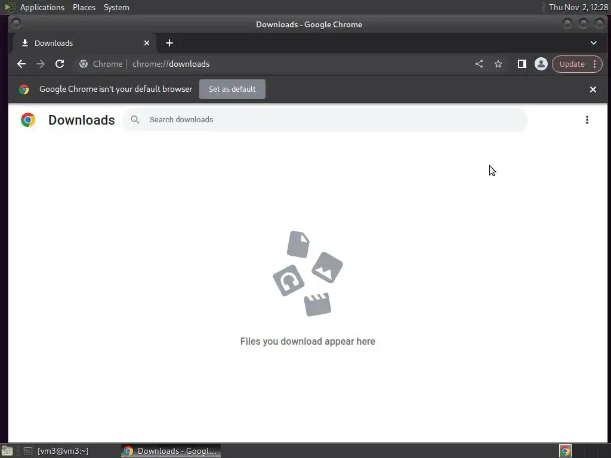This screenshot has width=611, height=458.
Task: Open the Downloads page more actions menu
Action: click(587, 120)
